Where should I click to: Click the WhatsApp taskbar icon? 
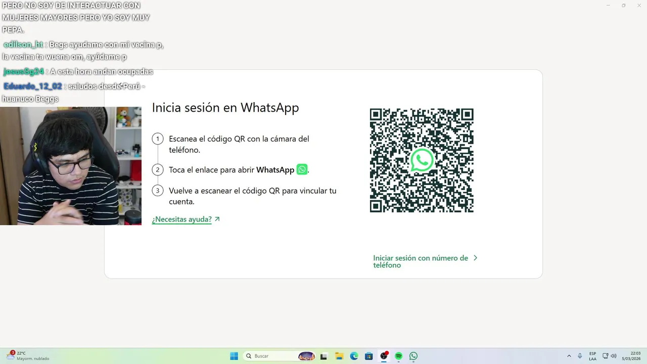click(x=413, y=356)
